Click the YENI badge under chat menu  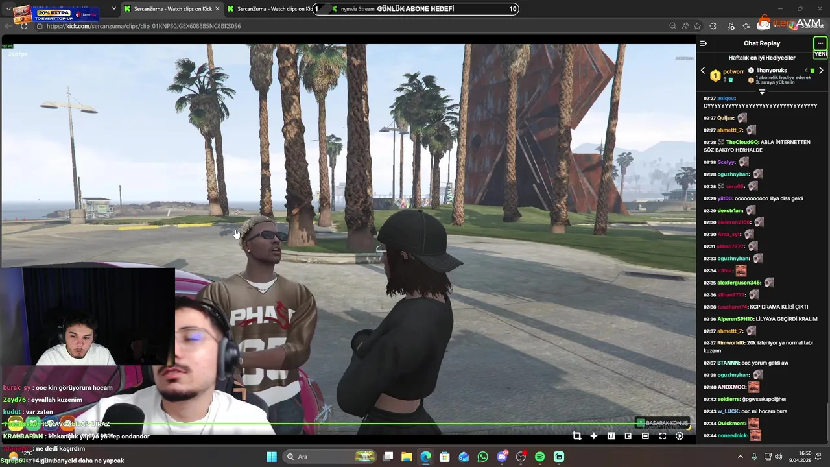(820, 54)
